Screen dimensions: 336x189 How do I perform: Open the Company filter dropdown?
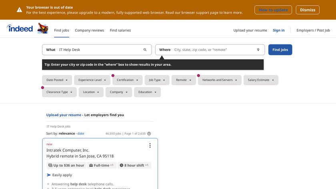[x=119, y=92]
